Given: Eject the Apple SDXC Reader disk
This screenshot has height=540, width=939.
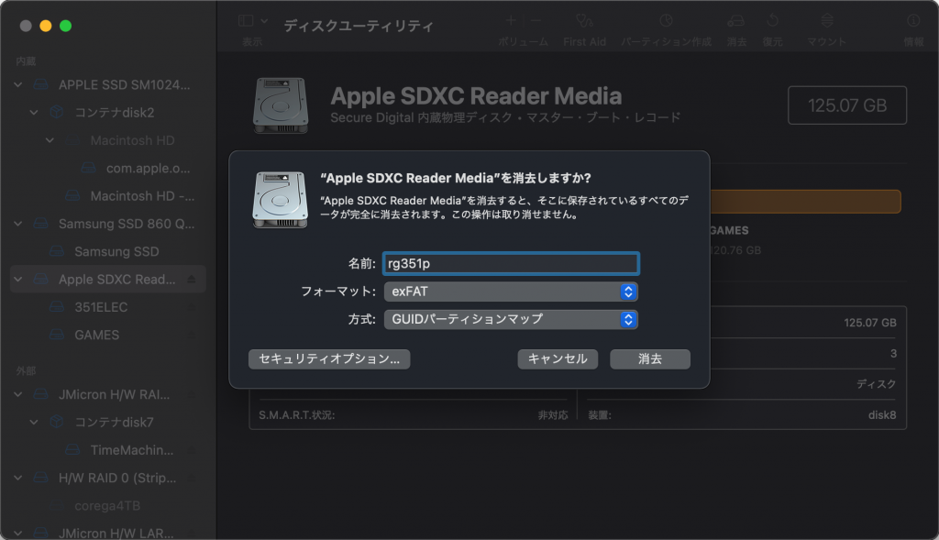Looking at the screenshot, I should pyautogui.click(x=191, y=280).
